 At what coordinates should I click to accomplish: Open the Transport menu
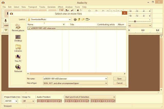[33, 7]
